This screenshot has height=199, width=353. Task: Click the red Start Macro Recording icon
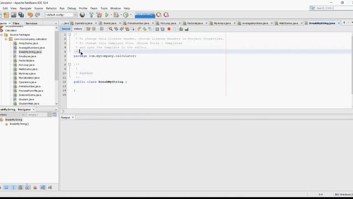point(169,29)
